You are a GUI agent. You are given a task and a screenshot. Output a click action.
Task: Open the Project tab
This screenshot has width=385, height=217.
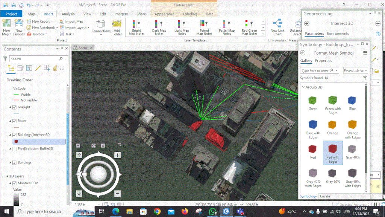pyautogui.click(x=11, y=14)
